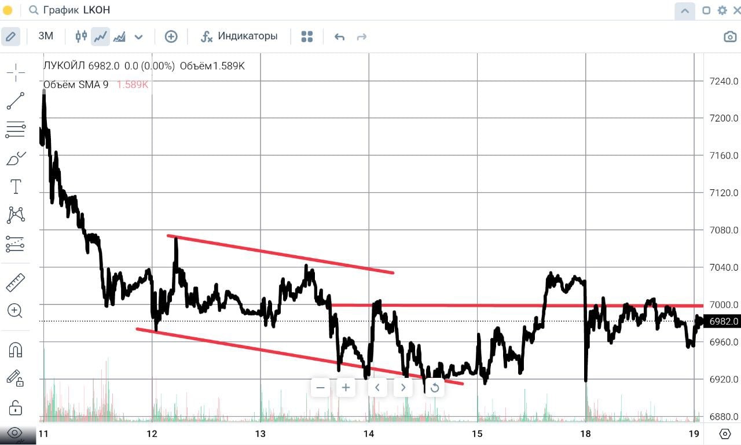
Task: Select the candlestick chart type
Action: point(81,36)
